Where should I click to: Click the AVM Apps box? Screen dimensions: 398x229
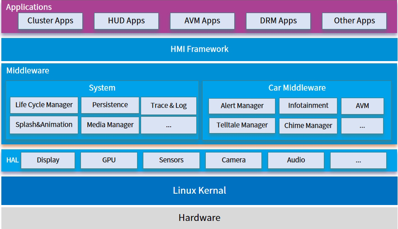point(202,21)
